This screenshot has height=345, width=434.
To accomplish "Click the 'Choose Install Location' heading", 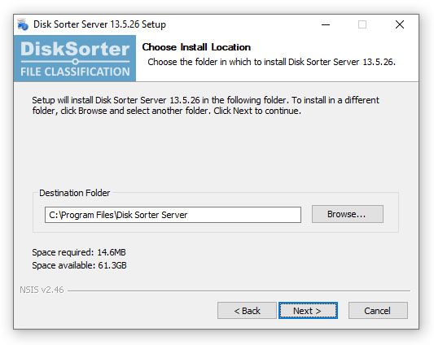I will pyautogui.click(x=196, y=47).
